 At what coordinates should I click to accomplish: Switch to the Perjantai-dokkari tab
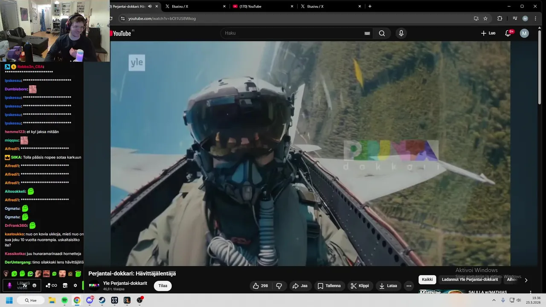coord(128,6)
